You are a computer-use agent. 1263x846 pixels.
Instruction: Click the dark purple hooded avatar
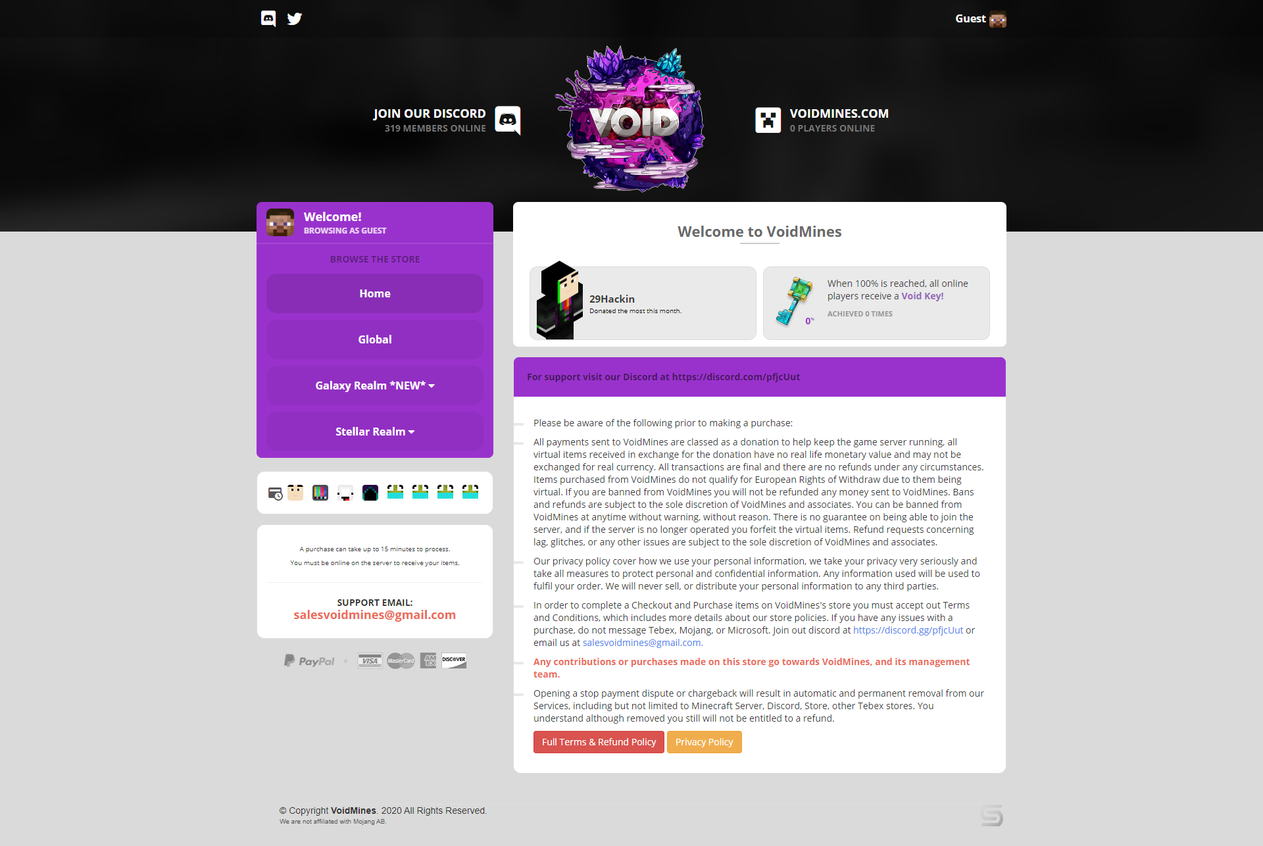coord(370,493)
